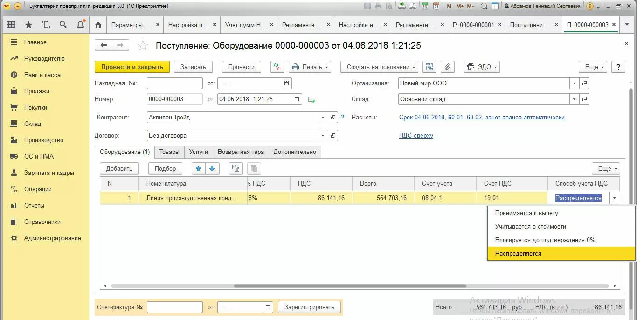Screen dimensions: 637x320
Task: Select Принимается к вычету from list
Action: [526, 213]
